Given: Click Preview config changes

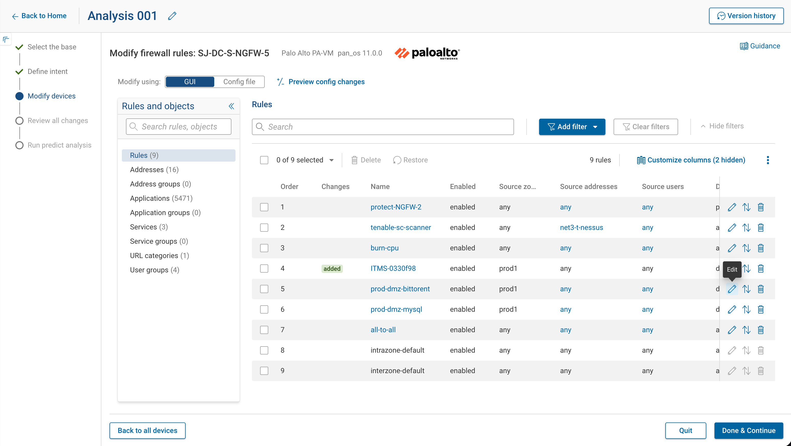Looking at the screenshot, I should [320, 82].
